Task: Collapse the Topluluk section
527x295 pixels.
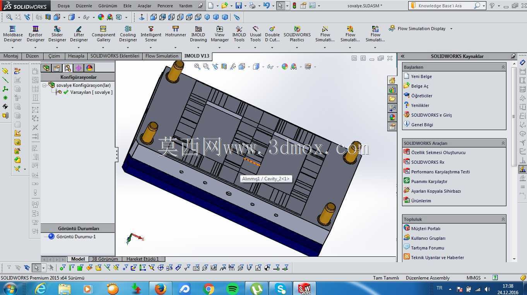Action: click(x=503, y=219)
